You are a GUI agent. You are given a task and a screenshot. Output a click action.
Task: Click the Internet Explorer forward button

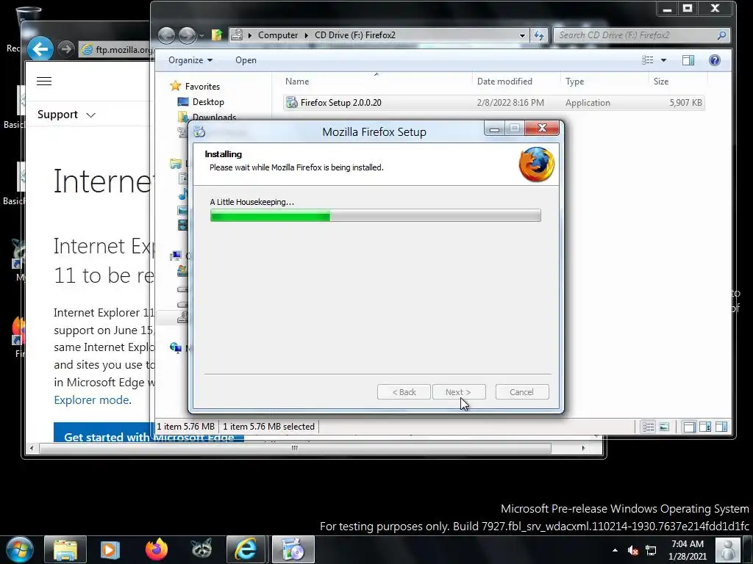click(65, 48)
